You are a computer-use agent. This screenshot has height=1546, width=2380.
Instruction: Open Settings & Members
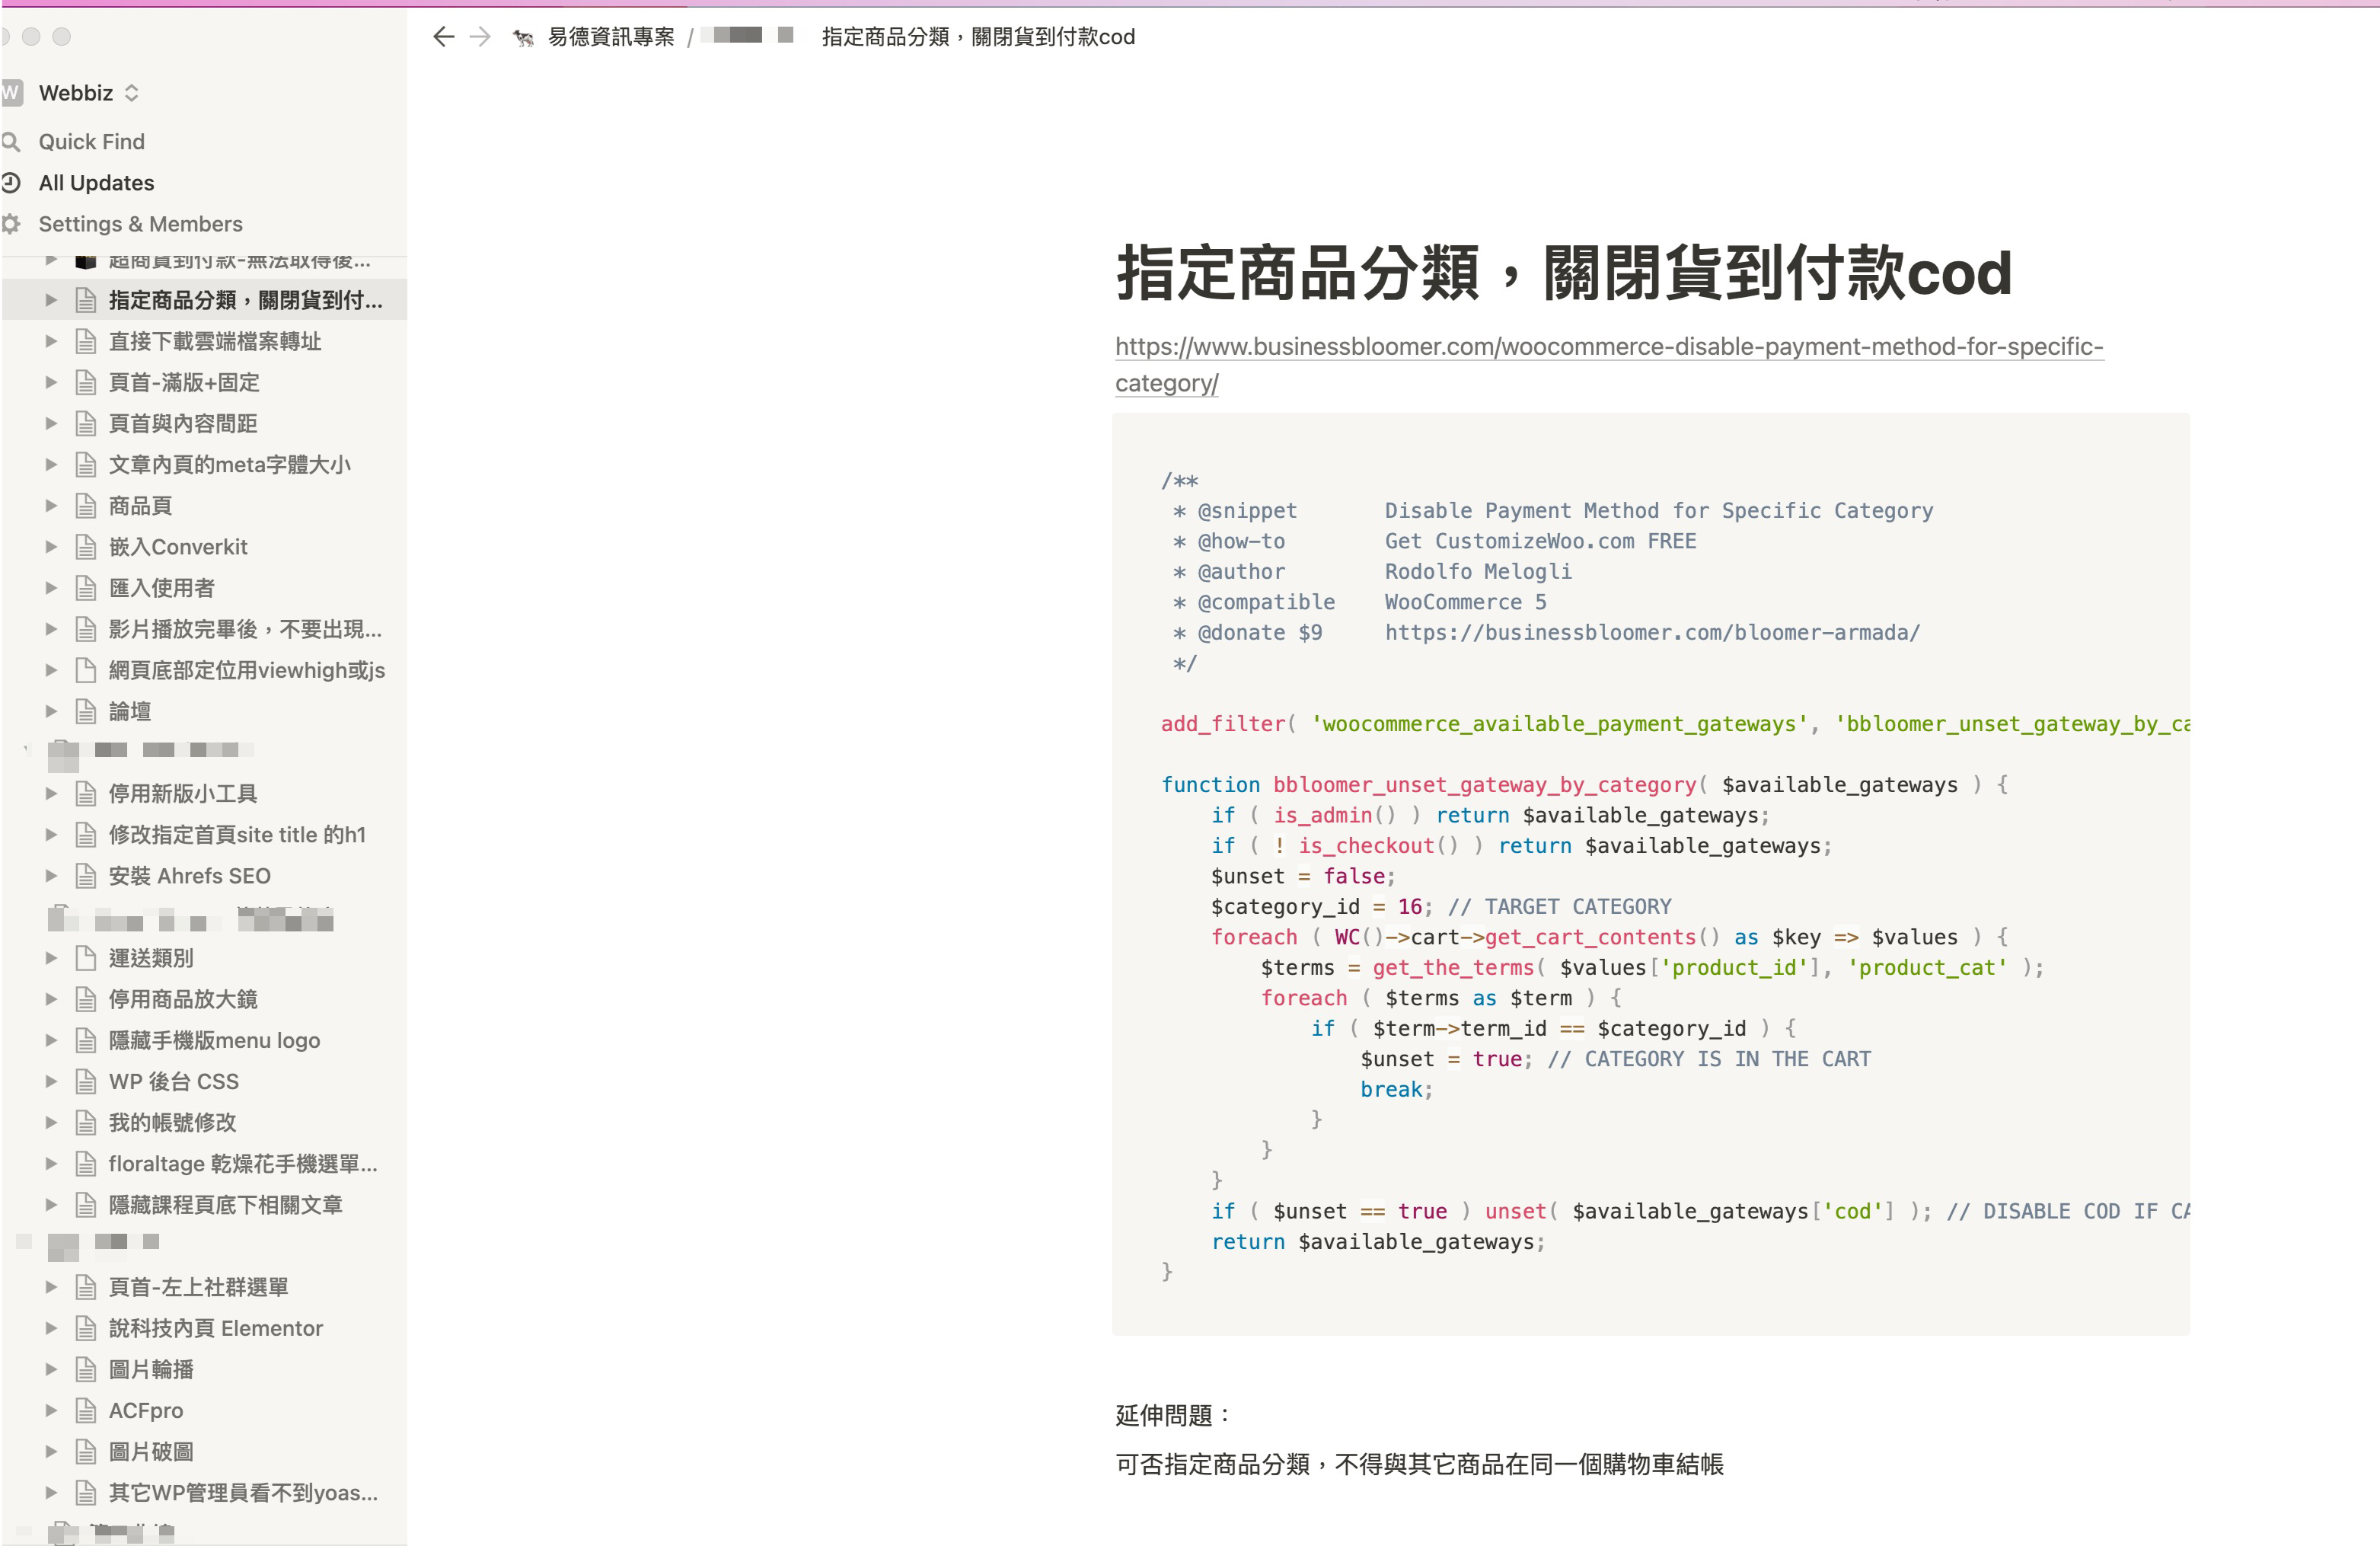tap(140, 224)
